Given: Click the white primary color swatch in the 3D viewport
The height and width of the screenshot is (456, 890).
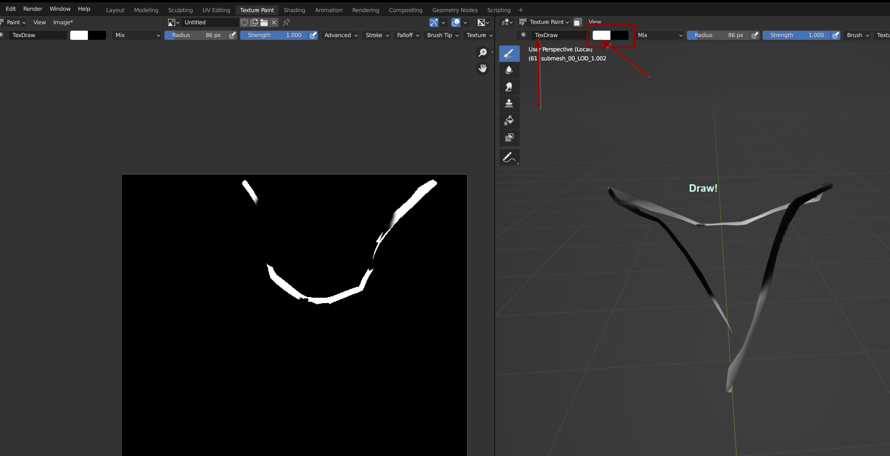Looking at the screenshot, I should [x=601, y=35].
